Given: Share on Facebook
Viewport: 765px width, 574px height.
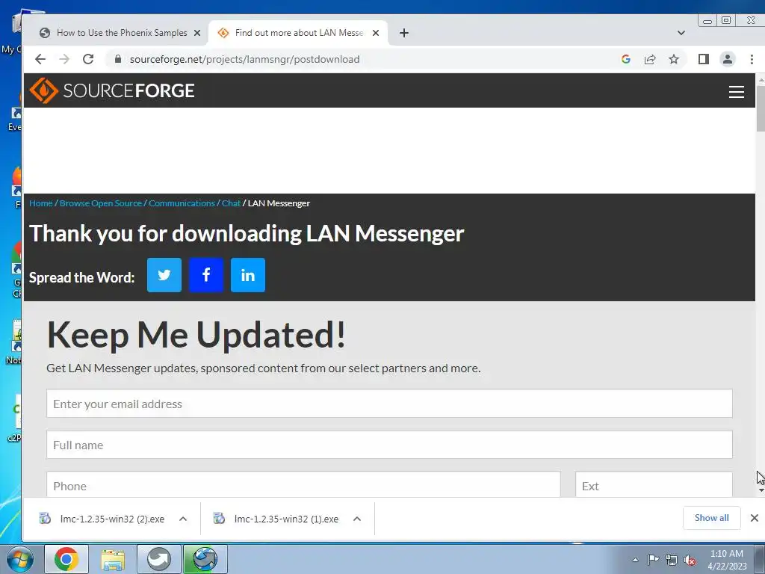Looking at the screenshot, I should [206, 275].
